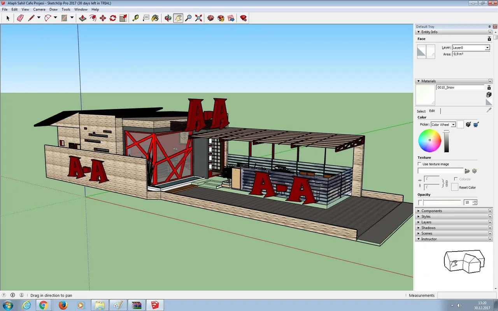The width and height of the screenshot is (498, 311).
Task: Select the Orbit tool
Action: (x=168, y=18)
